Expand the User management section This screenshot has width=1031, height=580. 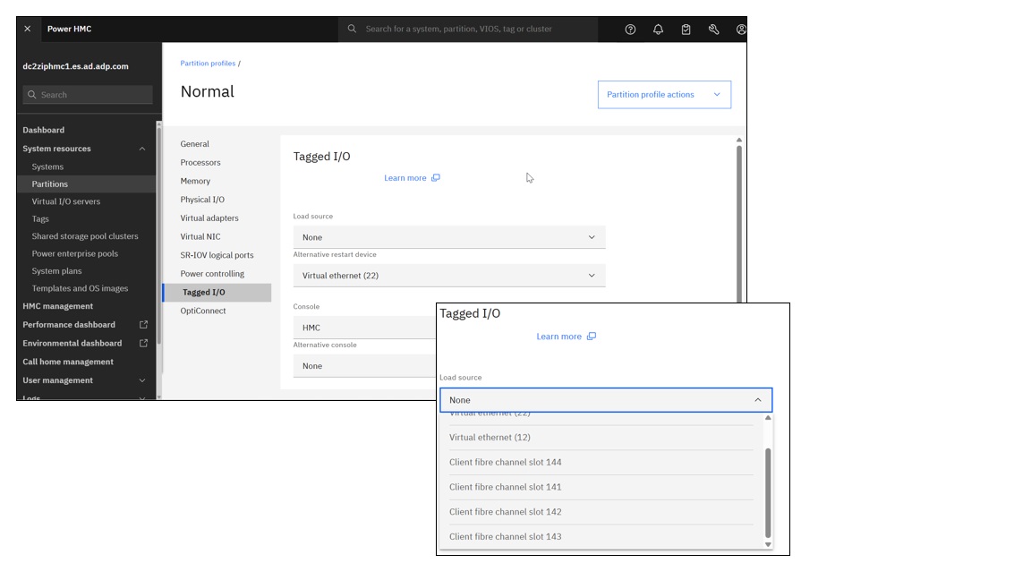pyautogui.click(x=141, y=380)
